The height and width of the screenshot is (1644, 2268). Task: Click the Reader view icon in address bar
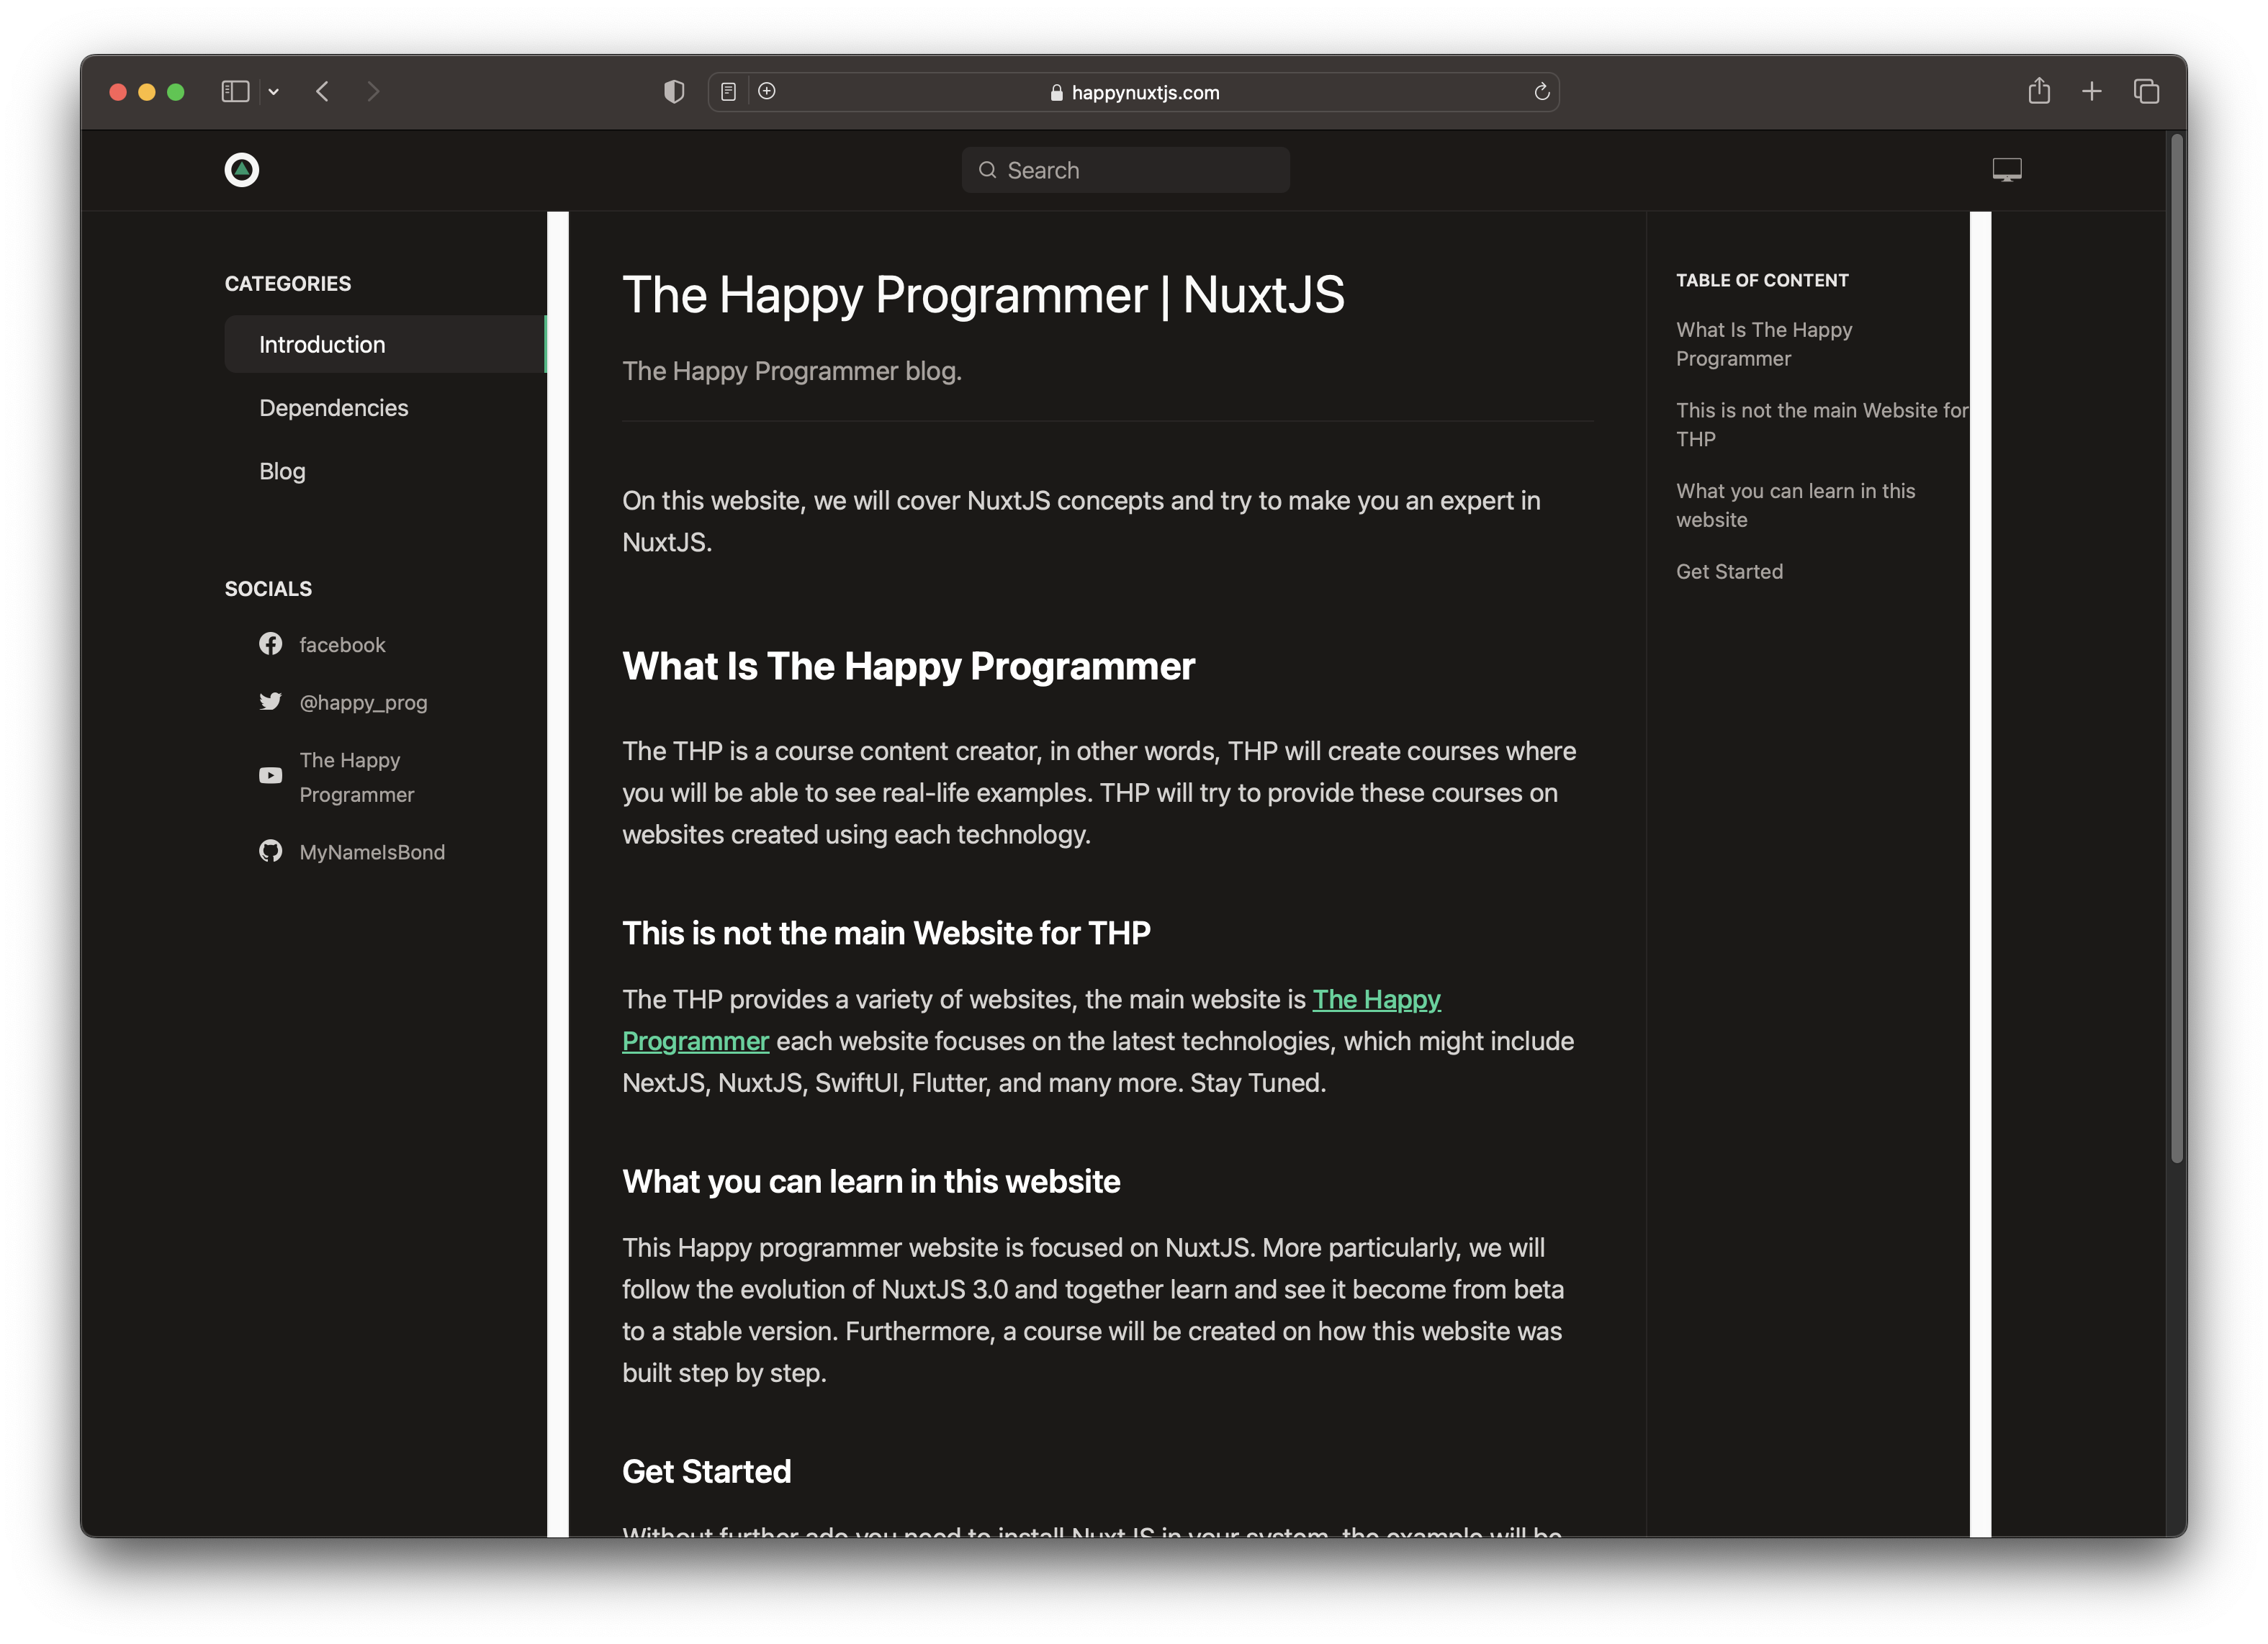pyautogui.click(x=729, y=92)
